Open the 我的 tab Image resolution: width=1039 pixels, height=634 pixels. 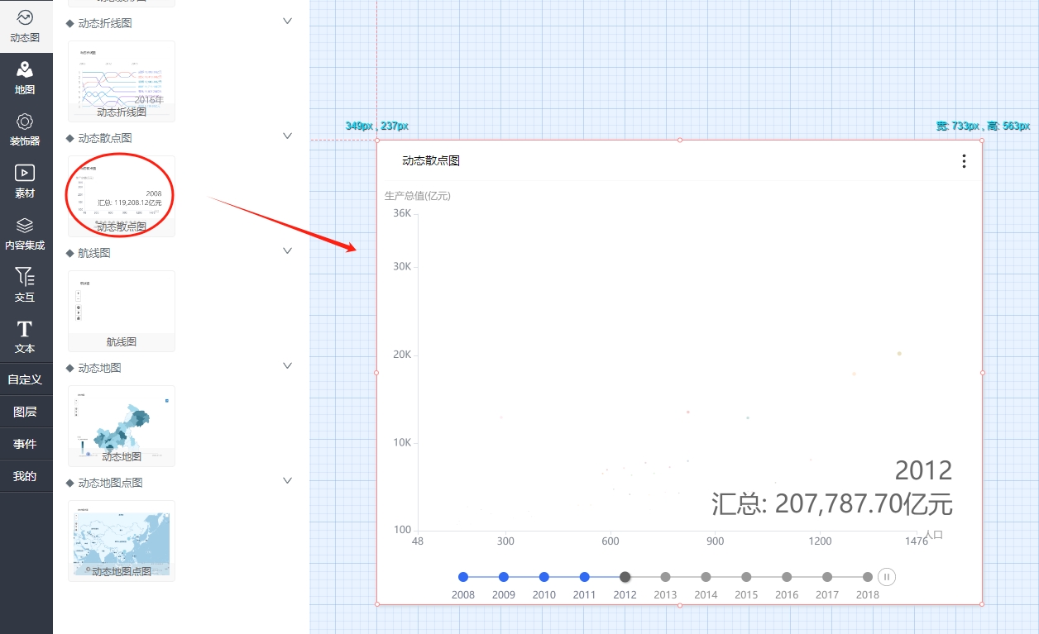[25, 476]
